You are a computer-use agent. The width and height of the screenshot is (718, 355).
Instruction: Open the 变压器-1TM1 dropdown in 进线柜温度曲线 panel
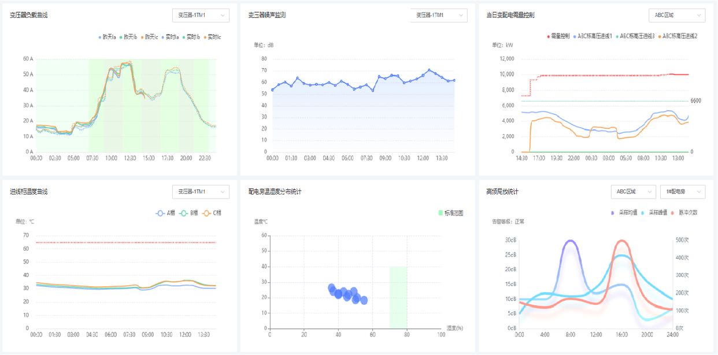click(x=201, y=191)
